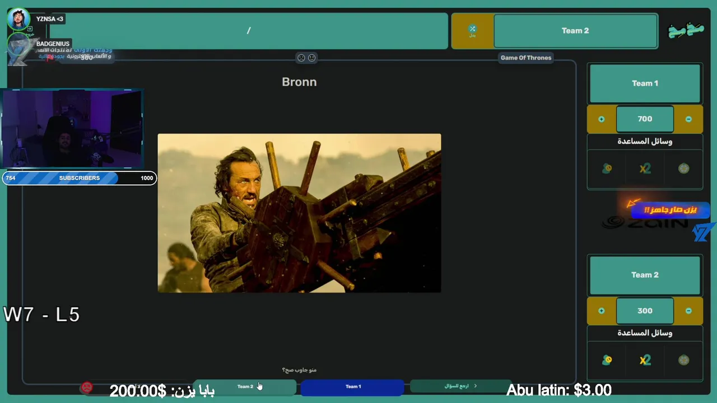Decrease Team 1 score with minus icon

point(688,119)
